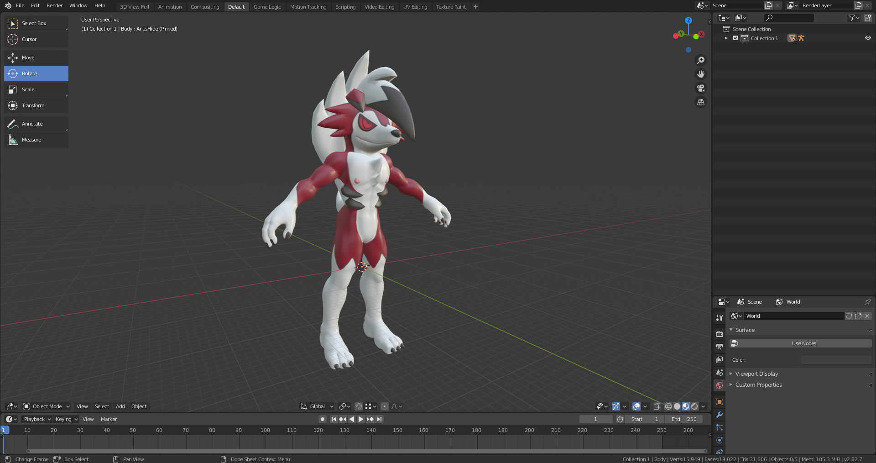
Task: Open the Object properties tab
Action: 720,402
